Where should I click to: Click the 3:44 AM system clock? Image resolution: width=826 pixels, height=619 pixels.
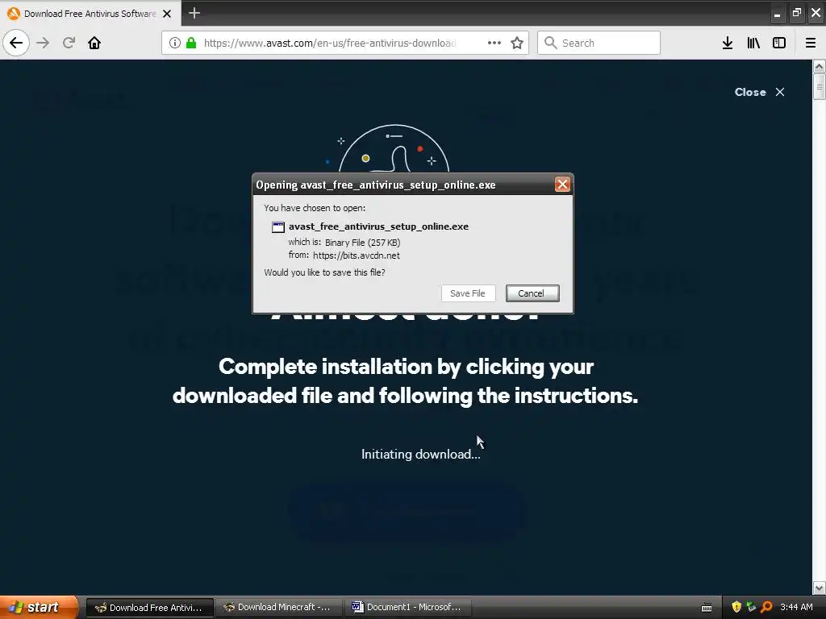(796, 607)
